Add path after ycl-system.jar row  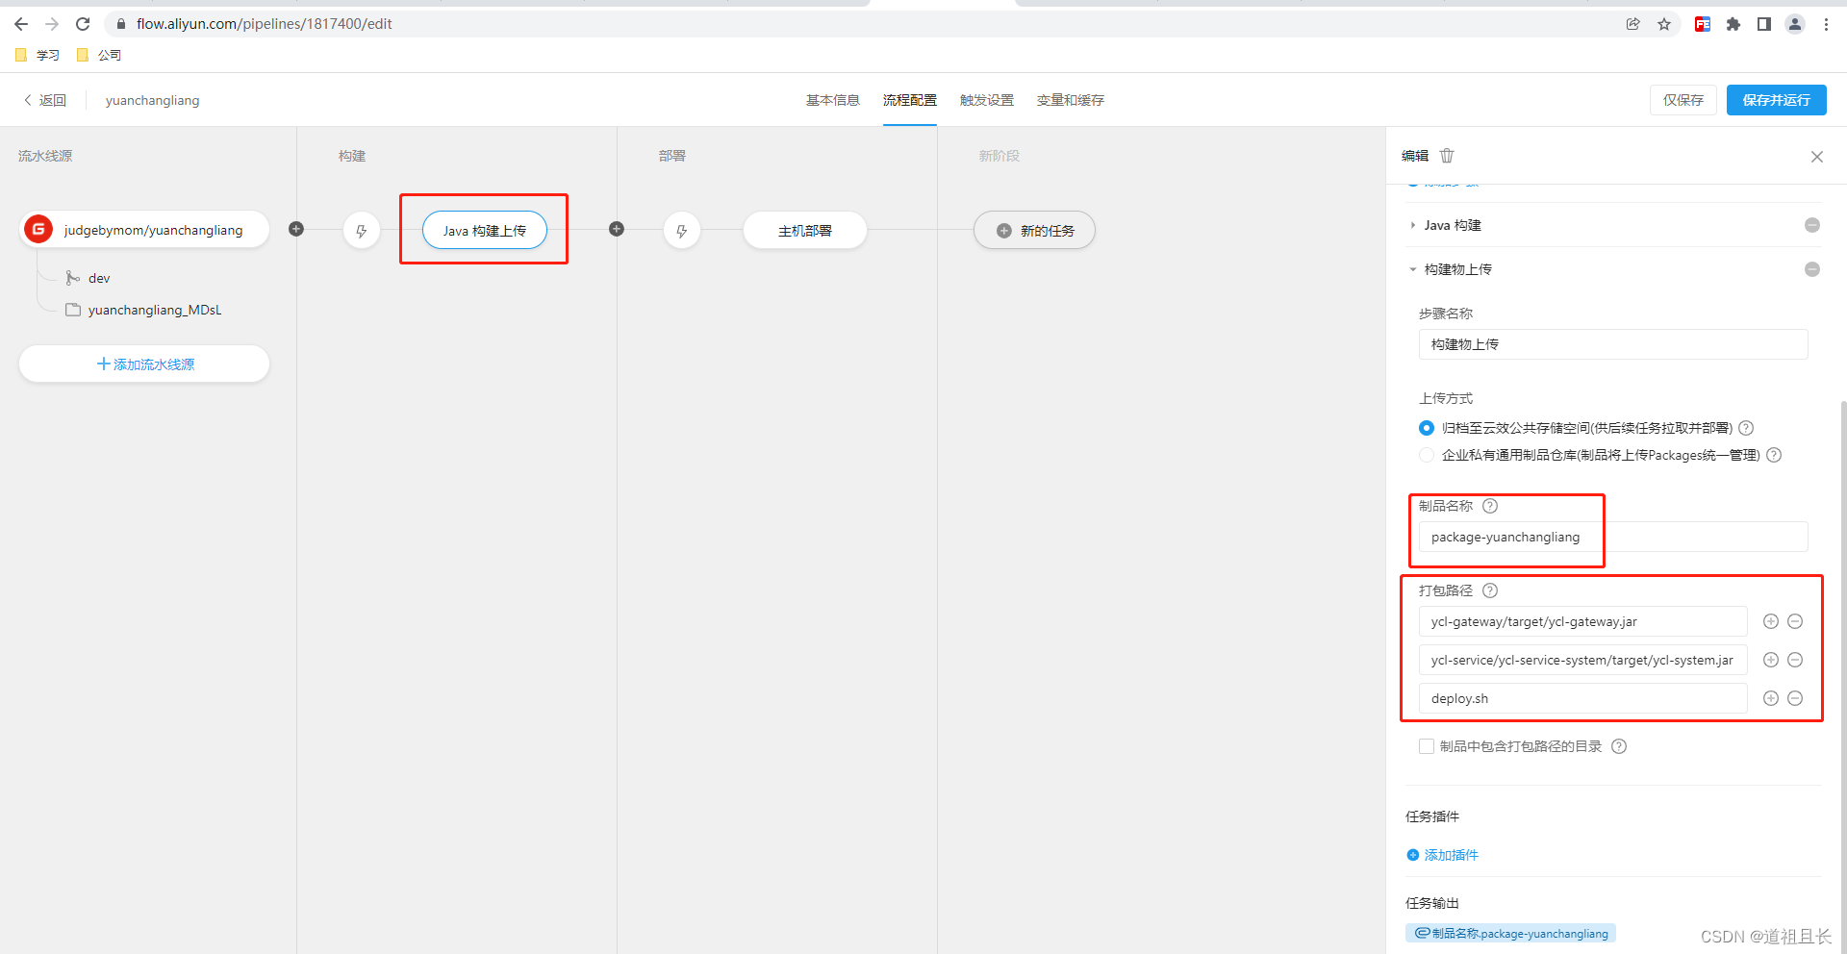click(1770, 660)
